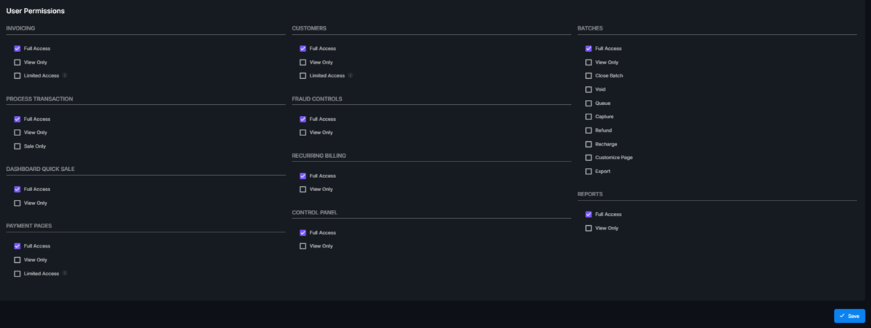Screen dimensions: 871x328
Task: Toggle Full Access for Recurring Billing
Action: click(303, 176)
